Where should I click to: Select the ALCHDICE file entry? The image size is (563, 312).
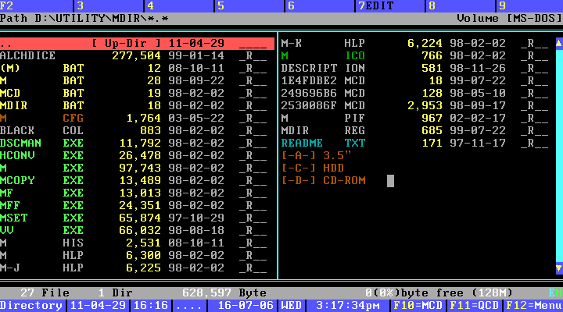pos(137,56)
